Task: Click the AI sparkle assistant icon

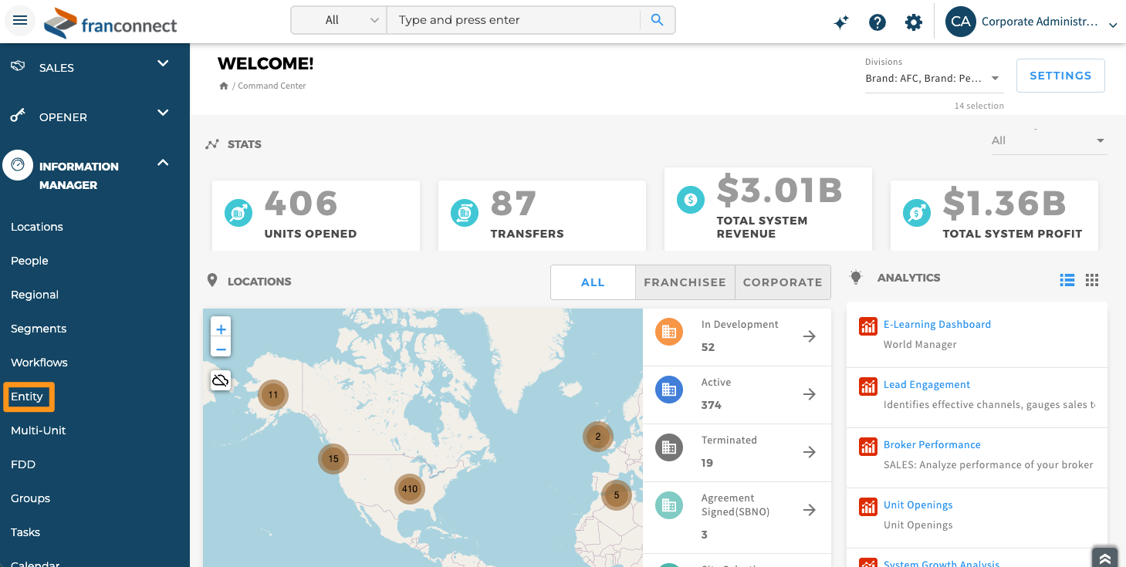Action: pyautogui.click(x=841, y=22)
